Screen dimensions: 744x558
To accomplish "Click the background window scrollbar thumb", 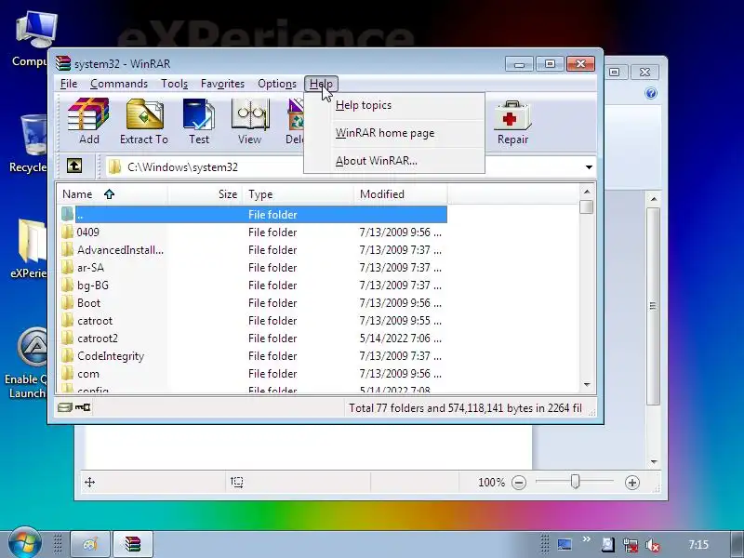I will [x=654, y=306].
